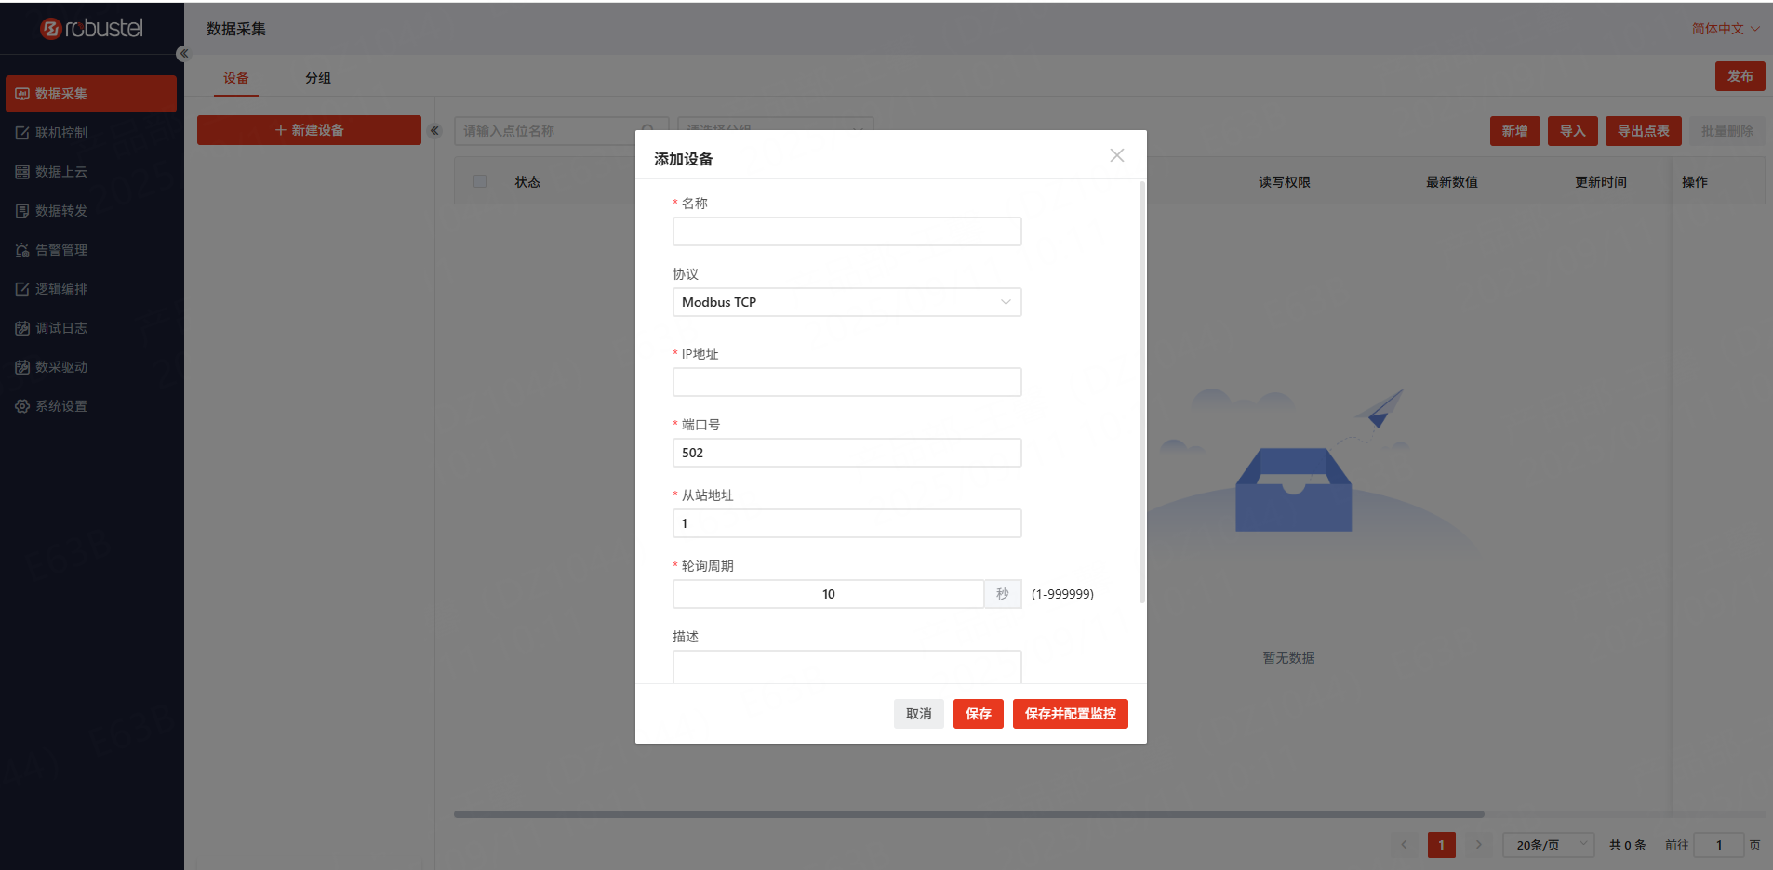Open 数据上云 from the sidebar icon
This screenshot has width=1773, height=870.
coord(22,172)
